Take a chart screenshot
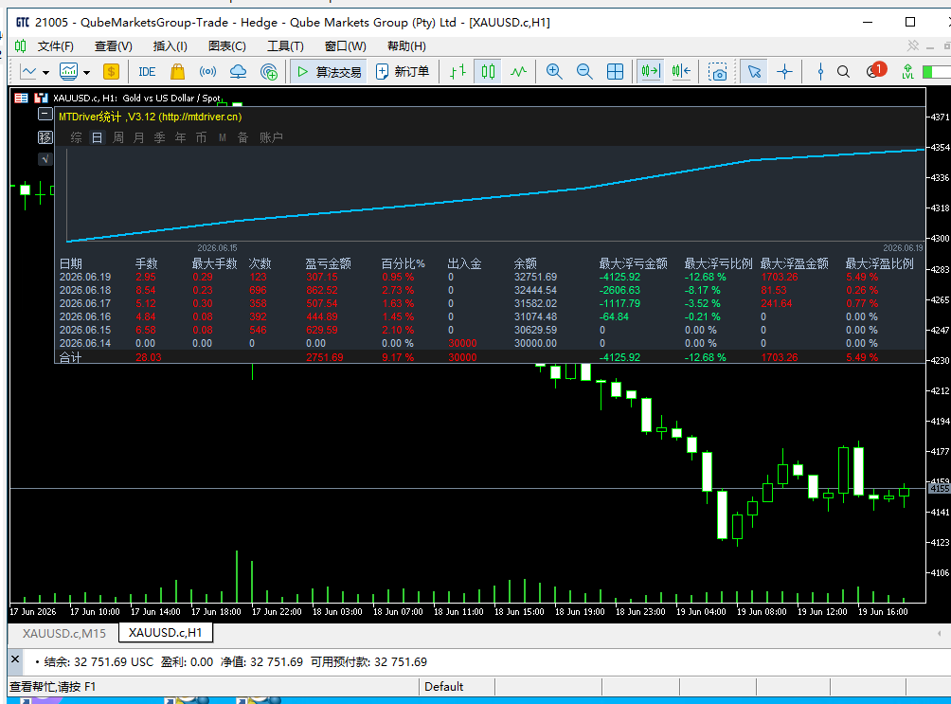 (x=717, y=72)
